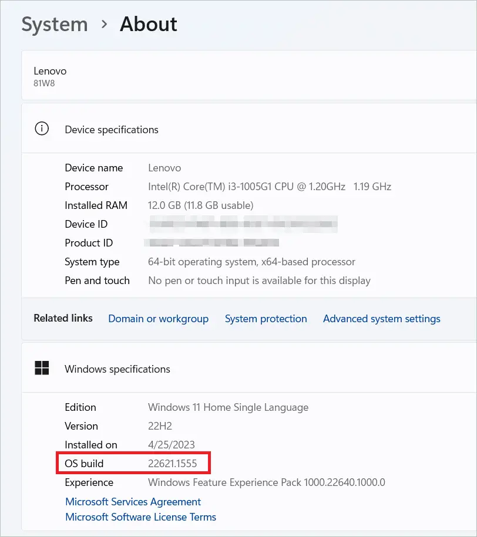
Task: Collapse the Windows specifications section
Action: (117, 369)
